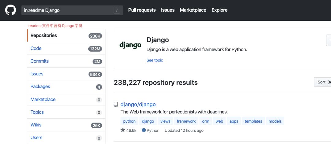Click the blue Python language dot
331x144 pixels.
click(144, 130)
